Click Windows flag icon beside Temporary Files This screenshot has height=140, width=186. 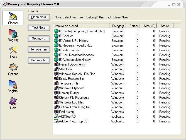pyautogui.click(x=56, y=83)
